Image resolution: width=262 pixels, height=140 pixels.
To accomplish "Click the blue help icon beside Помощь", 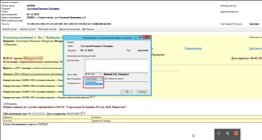I will pyautogui.click(x=83, y=29).
